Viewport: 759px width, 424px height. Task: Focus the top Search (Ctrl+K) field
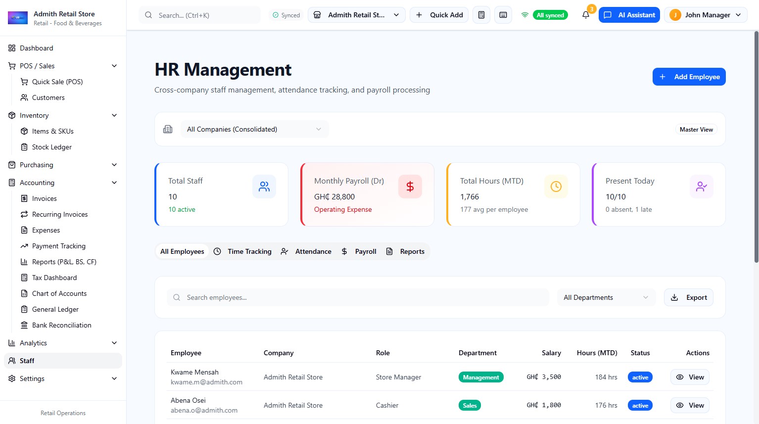199,15
